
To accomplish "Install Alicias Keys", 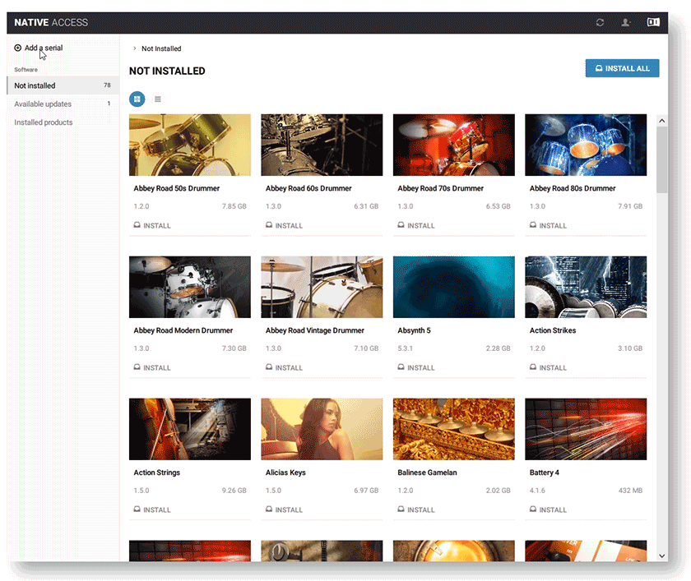I will pos(285,510).
